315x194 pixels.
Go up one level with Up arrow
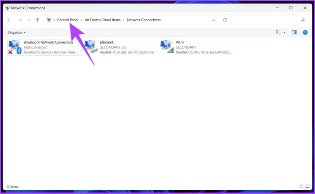38,20
